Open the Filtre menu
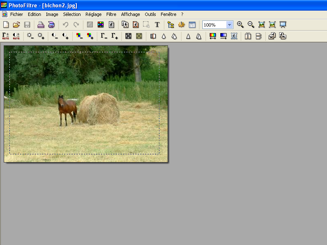 click(111, 14)
